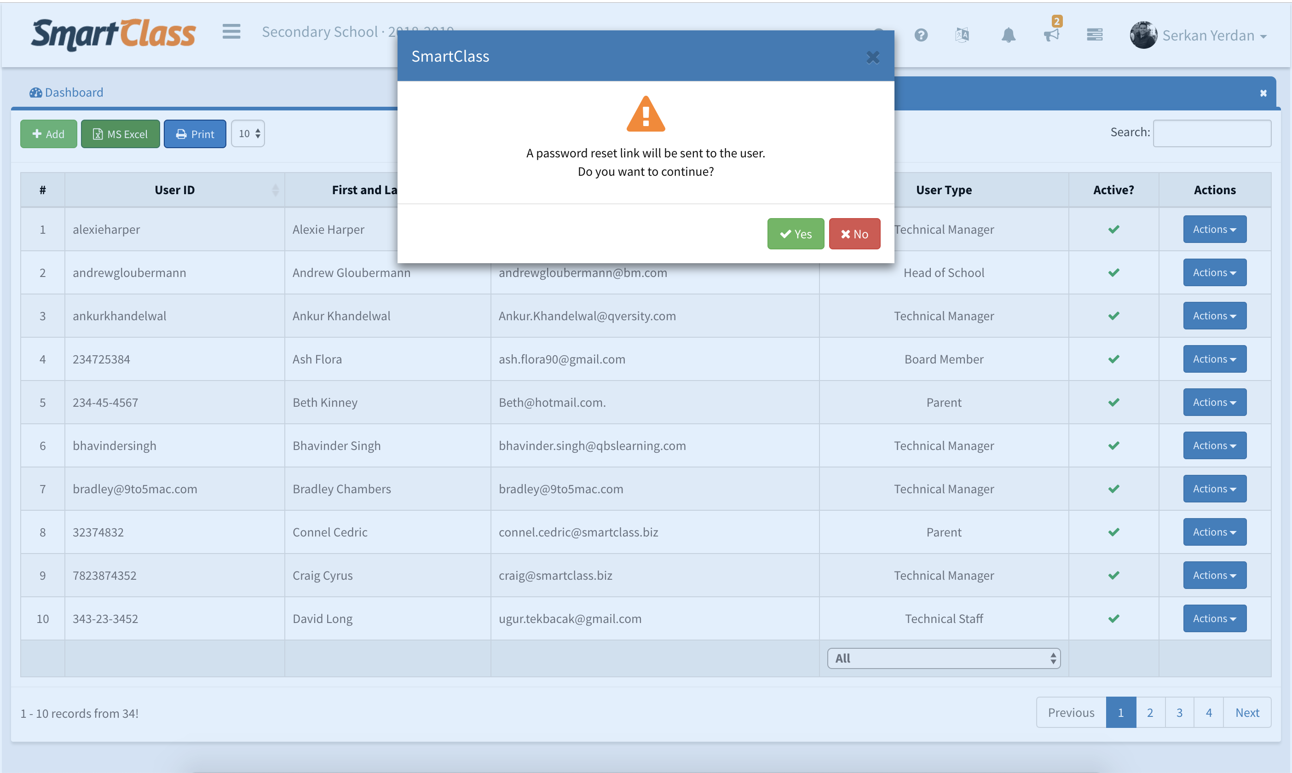Open the language translation icon
The image size is (1292, 773).
(x=963, y=35)
